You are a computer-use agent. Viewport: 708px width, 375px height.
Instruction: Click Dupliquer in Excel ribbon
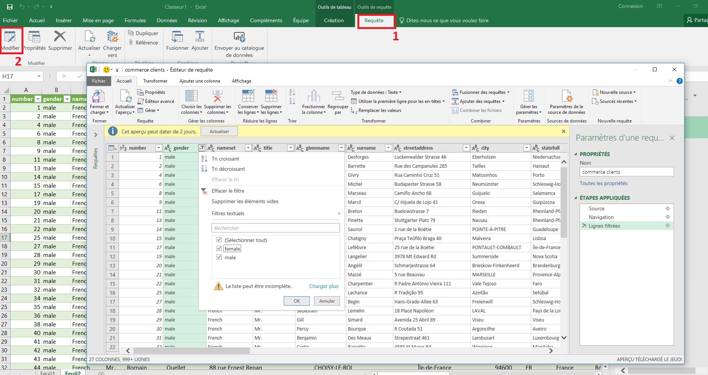[x=143, y=33]
